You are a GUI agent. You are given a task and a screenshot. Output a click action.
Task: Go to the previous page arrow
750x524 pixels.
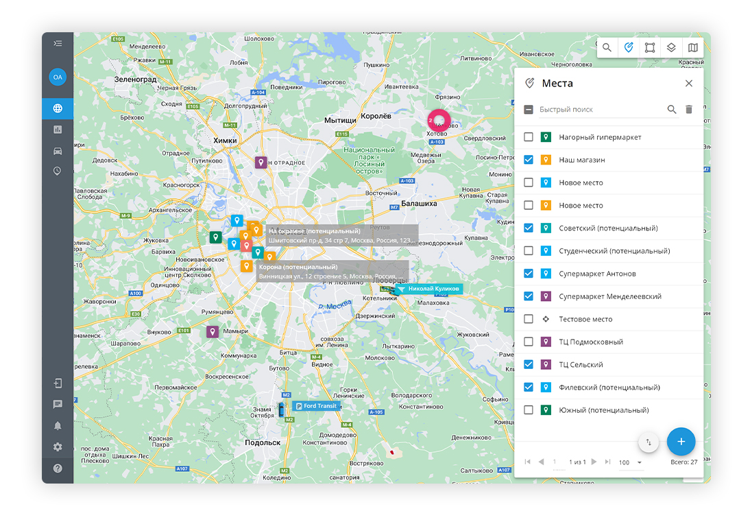click(x=542, y=462)
